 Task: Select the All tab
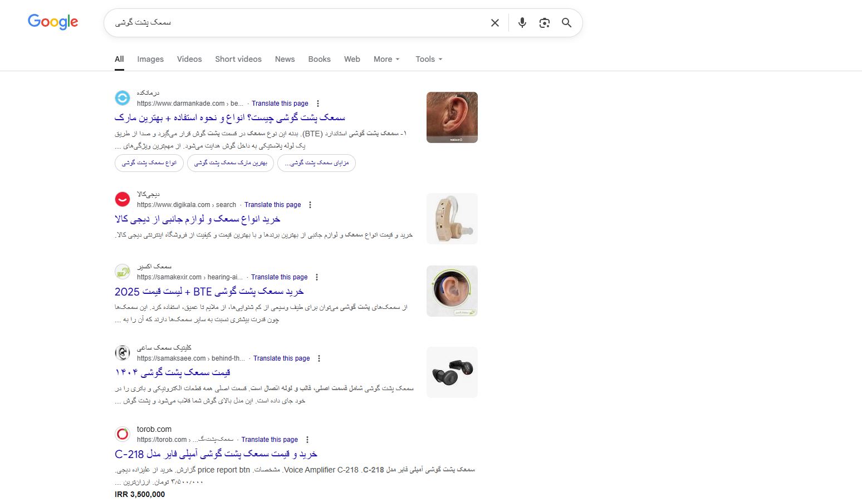point(119,59)
